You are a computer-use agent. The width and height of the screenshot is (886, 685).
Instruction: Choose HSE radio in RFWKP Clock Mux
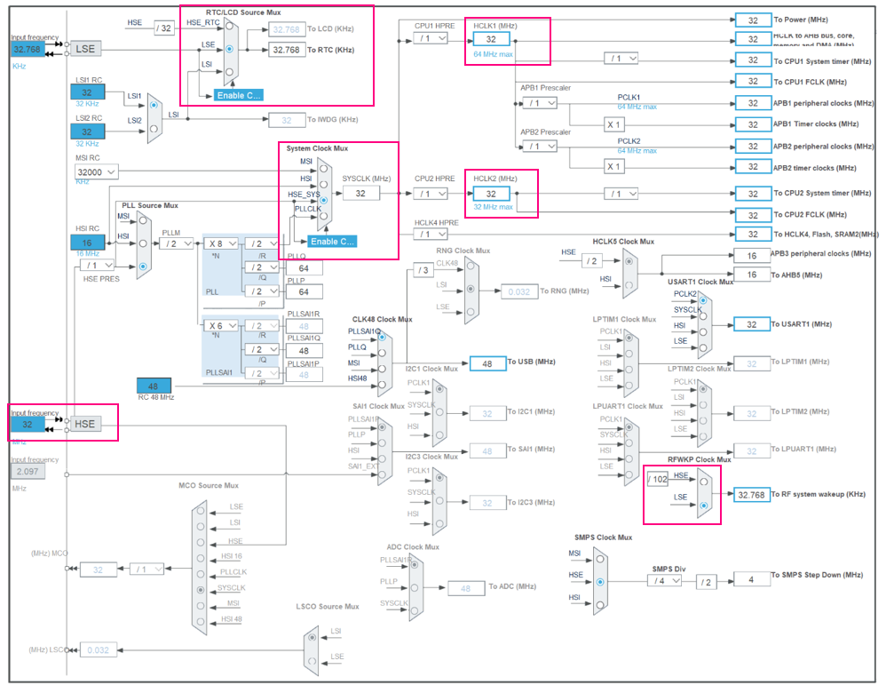click(703, 482)
